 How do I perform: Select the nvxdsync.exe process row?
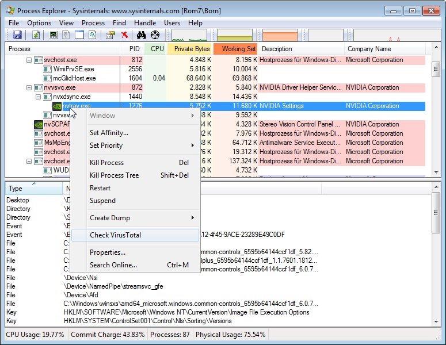point(215,97)
